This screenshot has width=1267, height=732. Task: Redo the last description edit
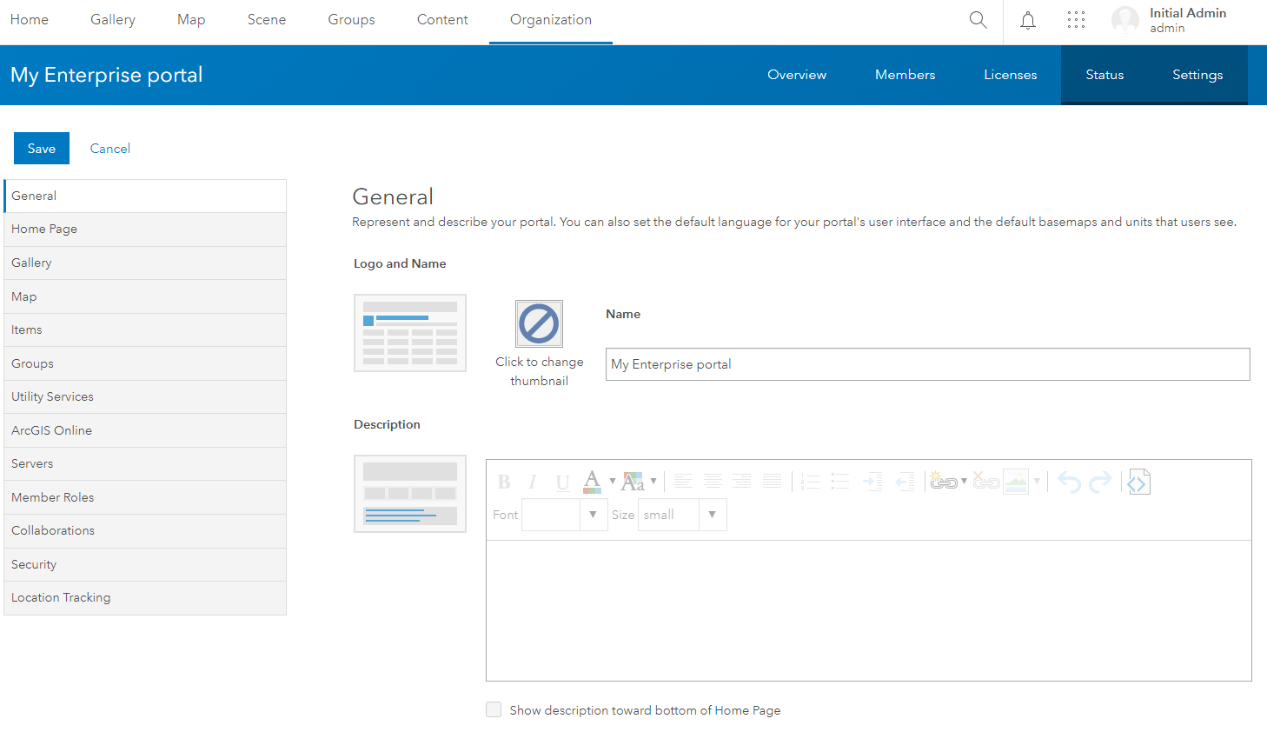click(x=1100, y=482)
